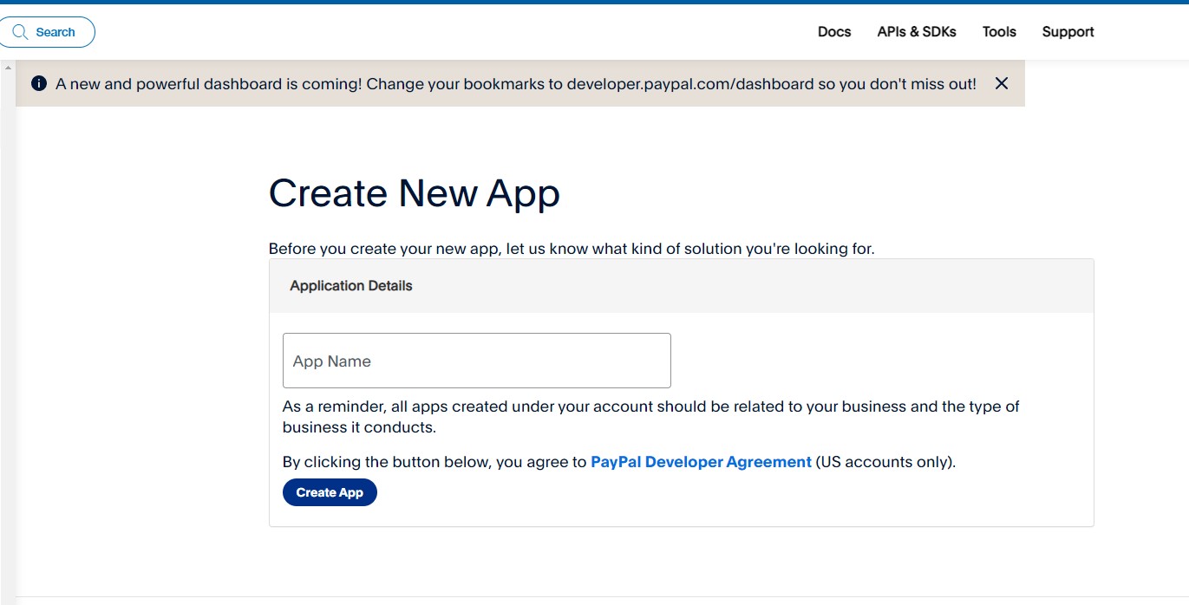This screenshot has width=1189, height=605.
Task: Dismiss the new dashboard notification banner
Action: point(1002,83)
